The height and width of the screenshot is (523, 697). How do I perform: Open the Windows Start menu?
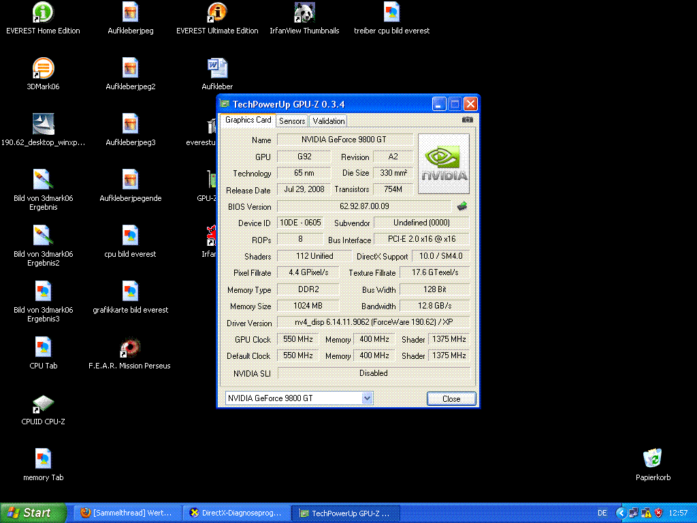click(x=33, y=513)
